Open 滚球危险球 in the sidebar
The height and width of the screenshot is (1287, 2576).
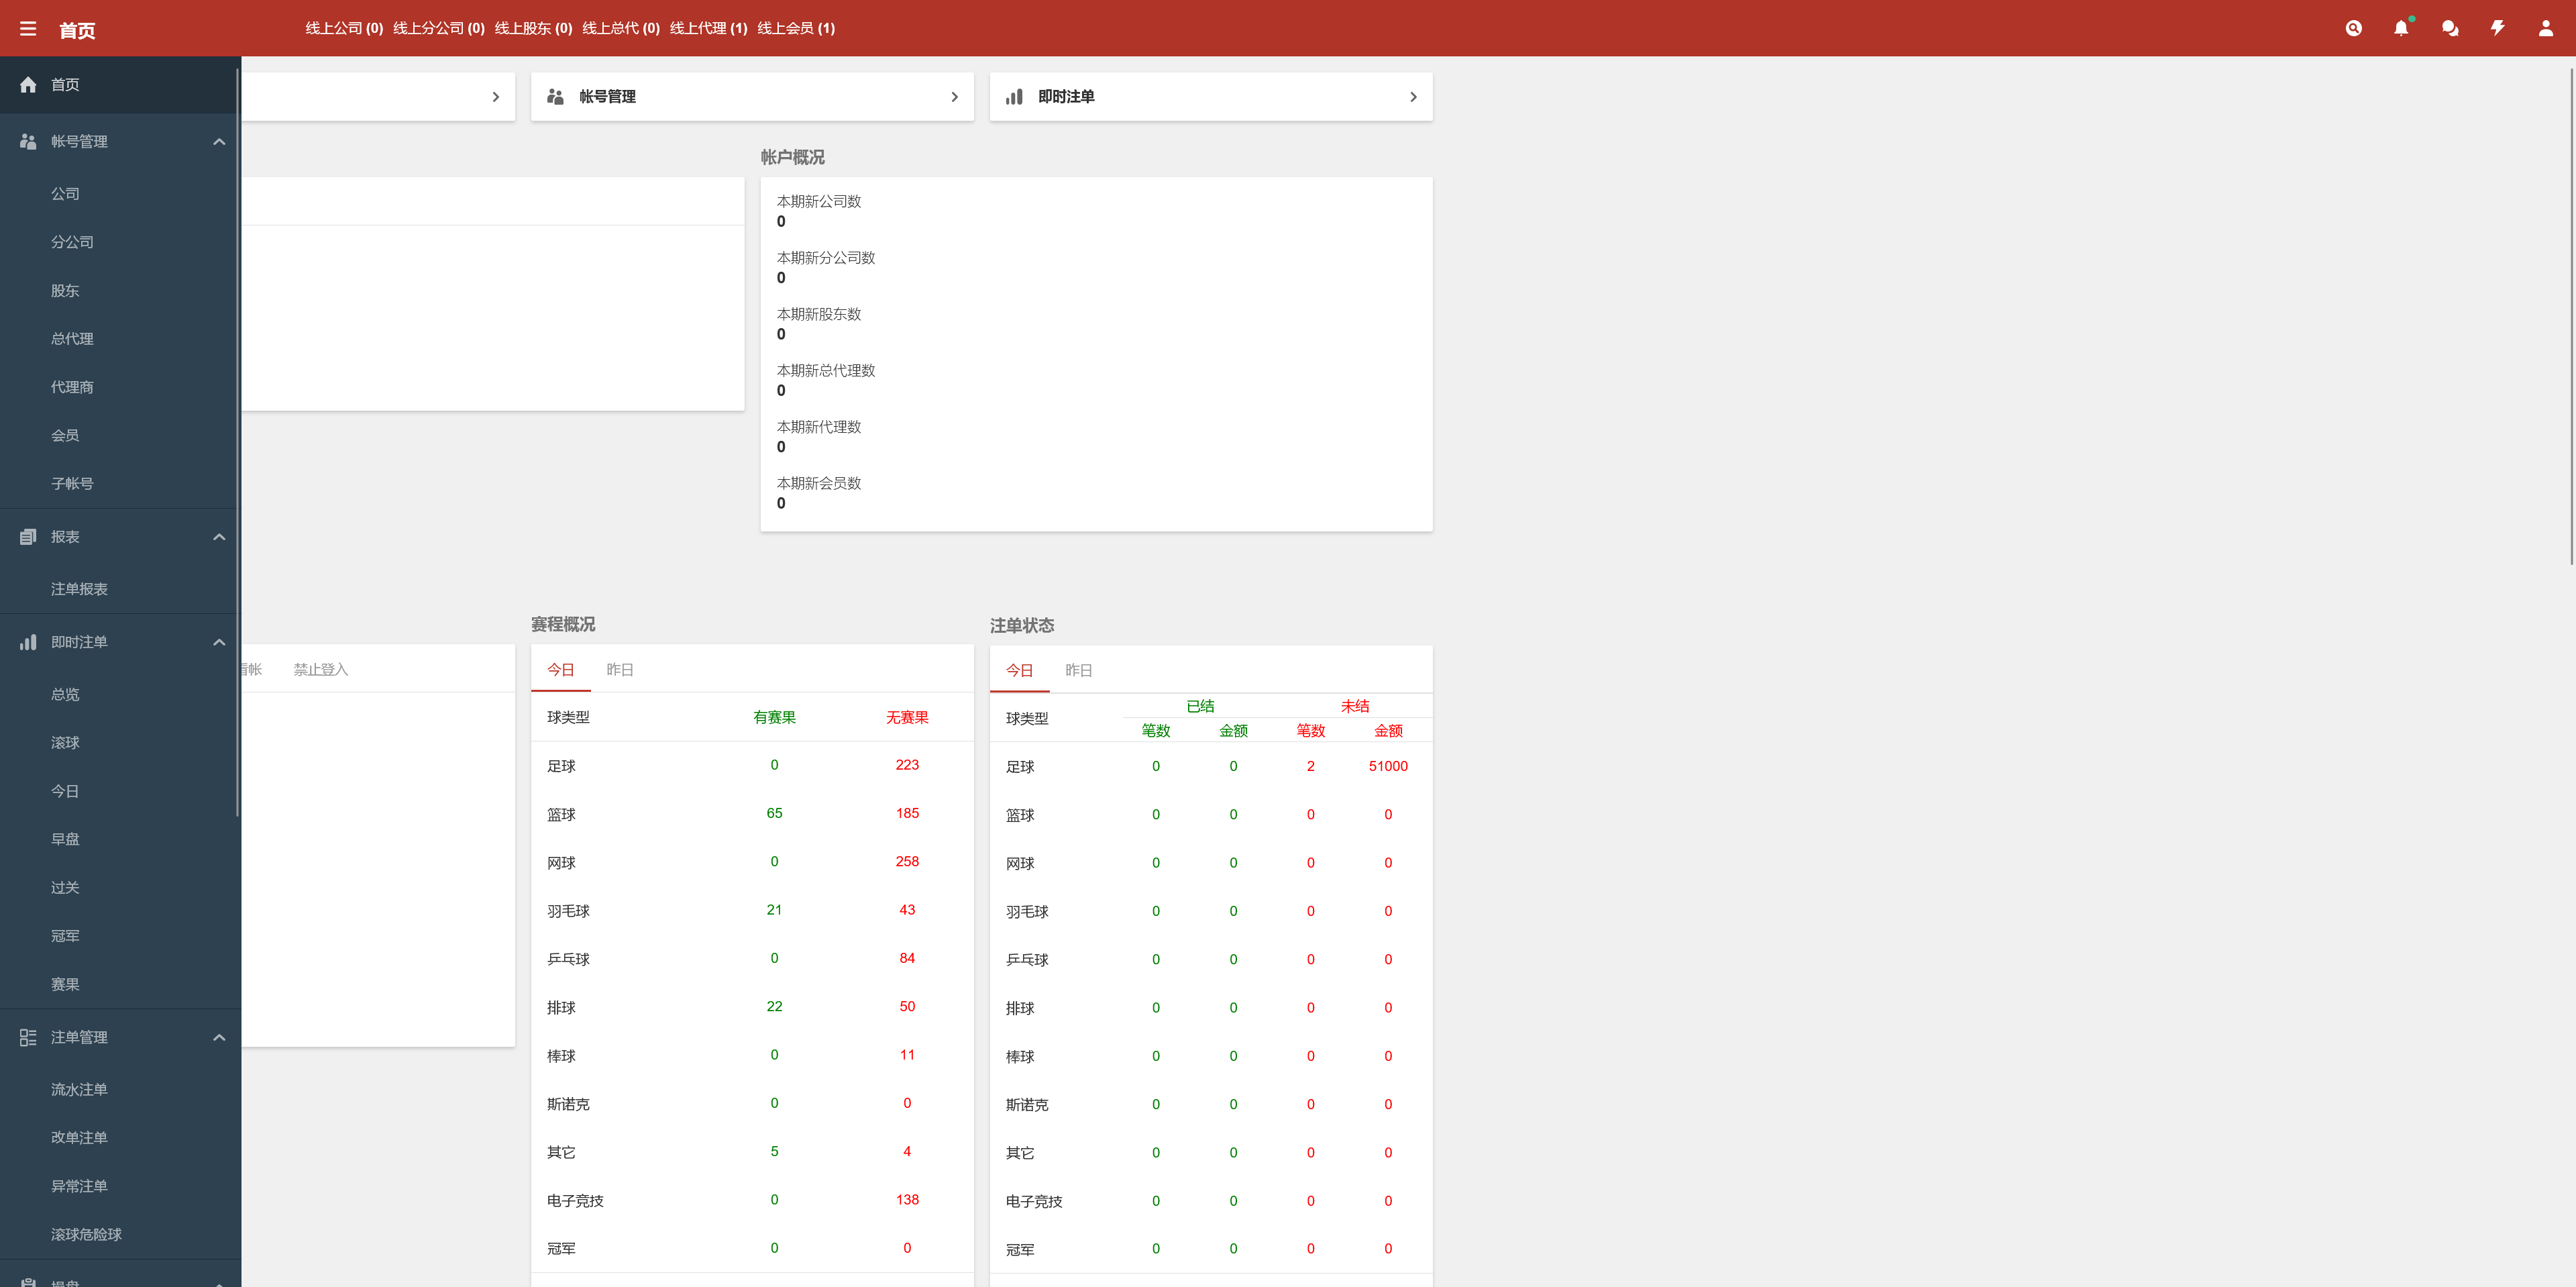pyautogui.click(x=87, y=1234)
